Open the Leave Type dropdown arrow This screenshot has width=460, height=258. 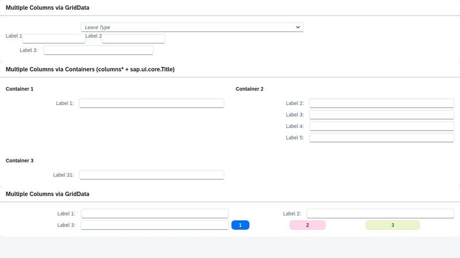click(298, 27)
